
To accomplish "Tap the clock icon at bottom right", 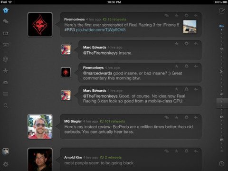I will tap(221, 164).
